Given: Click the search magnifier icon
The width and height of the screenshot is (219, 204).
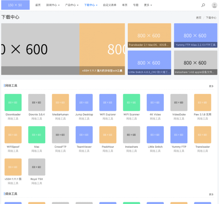Looking at the screenshot, I should [203, 5].
